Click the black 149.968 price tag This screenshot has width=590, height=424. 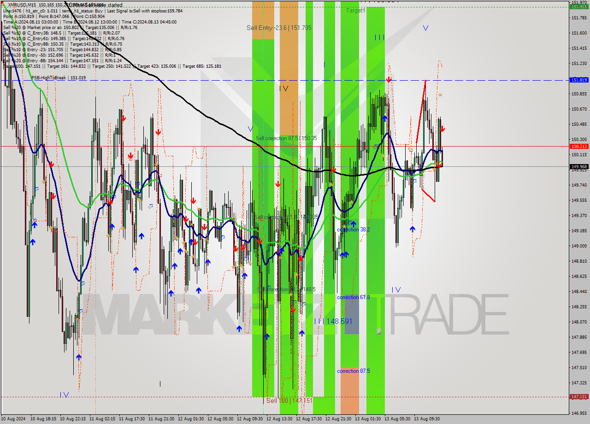579,166
